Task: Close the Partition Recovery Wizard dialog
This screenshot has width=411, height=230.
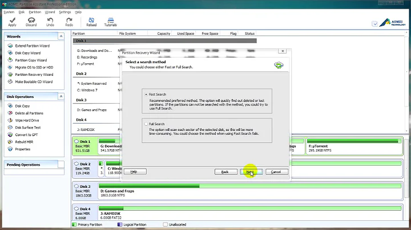Action: coord(283,51)
